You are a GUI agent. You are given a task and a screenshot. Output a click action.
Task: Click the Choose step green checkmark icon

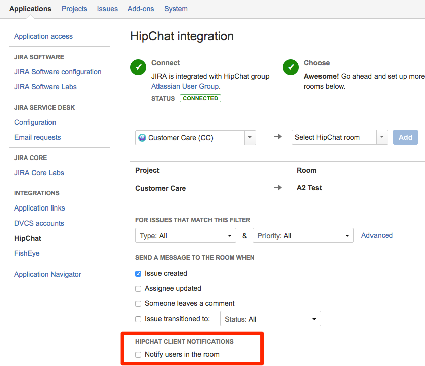(x=291, y=67)
